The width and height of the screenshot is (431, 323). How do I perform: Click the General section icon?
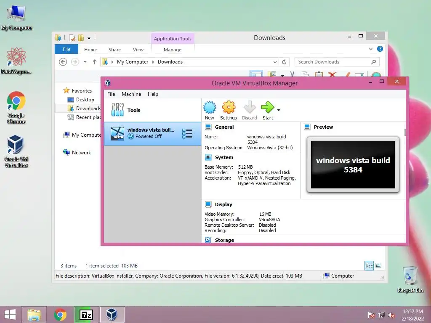208,127
